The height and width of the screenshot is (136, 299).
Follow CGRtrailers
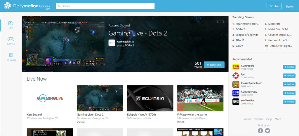point(289,67)
